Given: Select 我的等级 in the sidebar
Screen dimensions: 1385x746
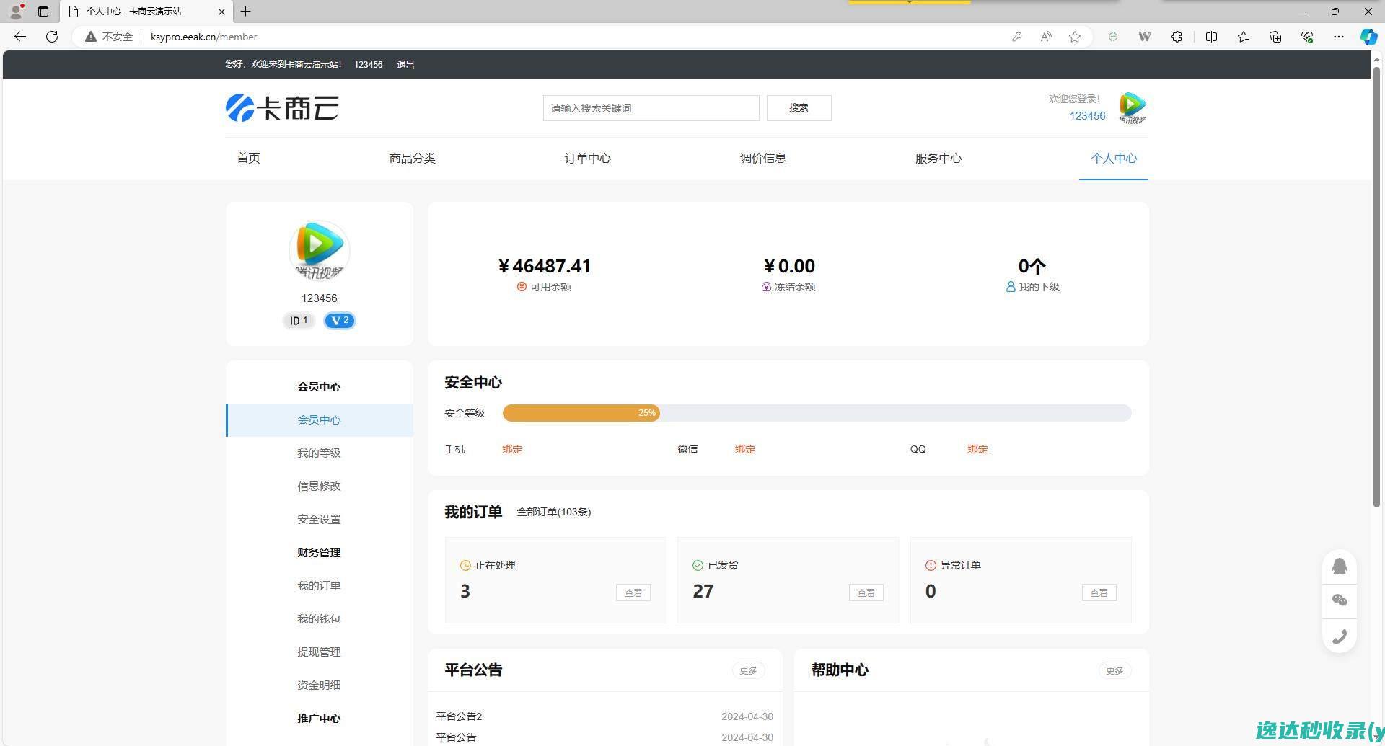Looking at the screenshot, I should (x=319, y=453).
